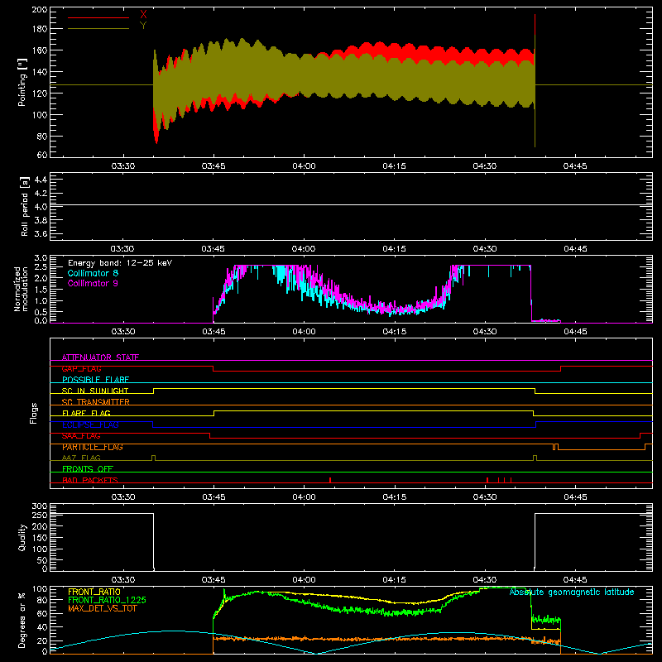The height and width of the screenshot is (662, 662).
Task: Click 04:00 tick under Flags plot
Action: (304, 497)
